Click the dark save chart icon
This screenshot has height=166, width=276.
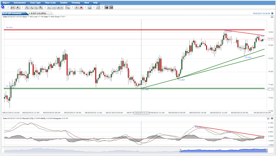coord(107,7)
